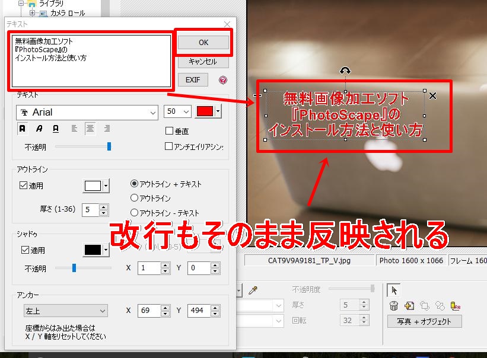
Task: Align text to the left
Action: pos(74,129)
